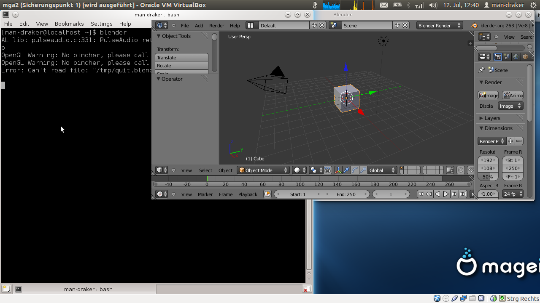Open the 3D View editor type selector
This screenshot has width=540, height=303.
pyautogui.click(x=162, y=170)
